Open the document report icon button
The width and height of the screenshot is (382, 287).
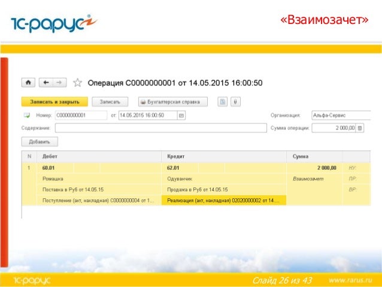(222, 102)
